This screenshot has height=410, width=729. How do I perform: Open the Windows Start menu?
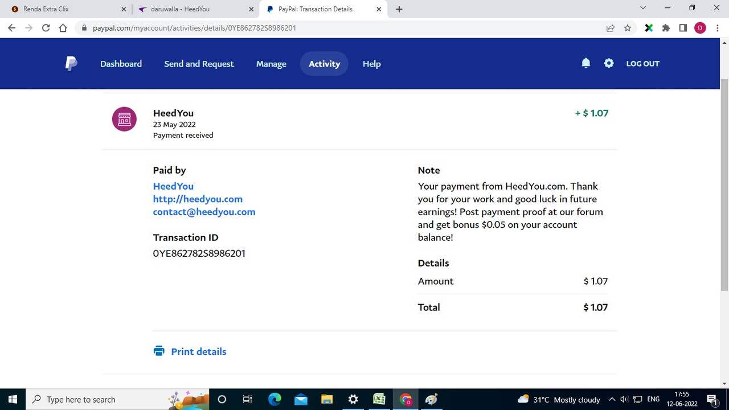coord(13,399)
